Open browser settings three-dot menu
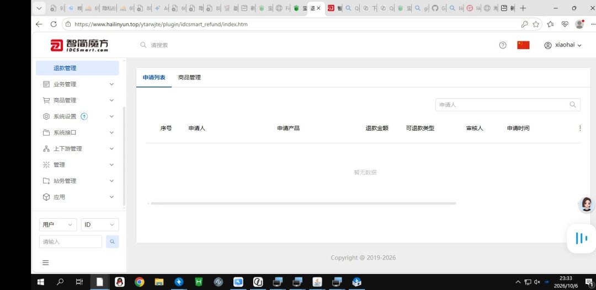The height and width of the screenshot is (290, 596). tap(593, 24)
